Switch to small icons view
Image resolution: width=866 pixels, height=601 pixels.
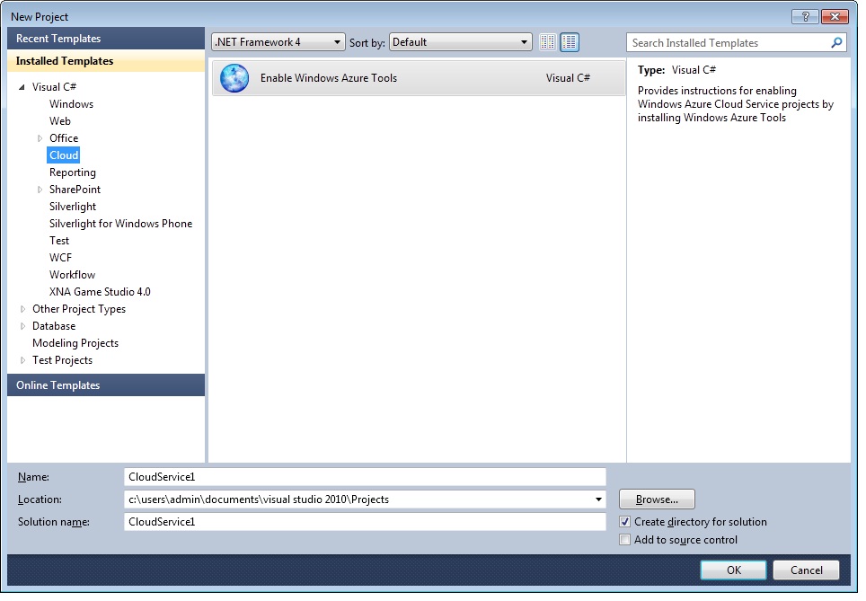point(548,42)
